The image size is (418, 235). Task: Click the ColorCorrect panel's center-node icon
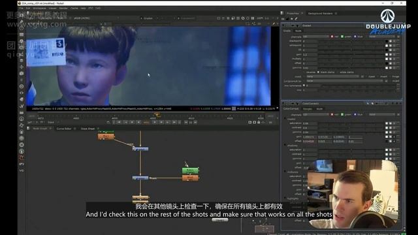288,103
